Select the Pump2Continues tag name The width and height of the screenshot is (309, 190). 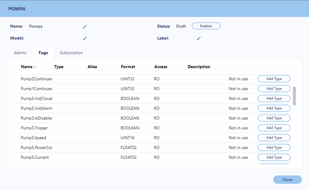[36, 79]
